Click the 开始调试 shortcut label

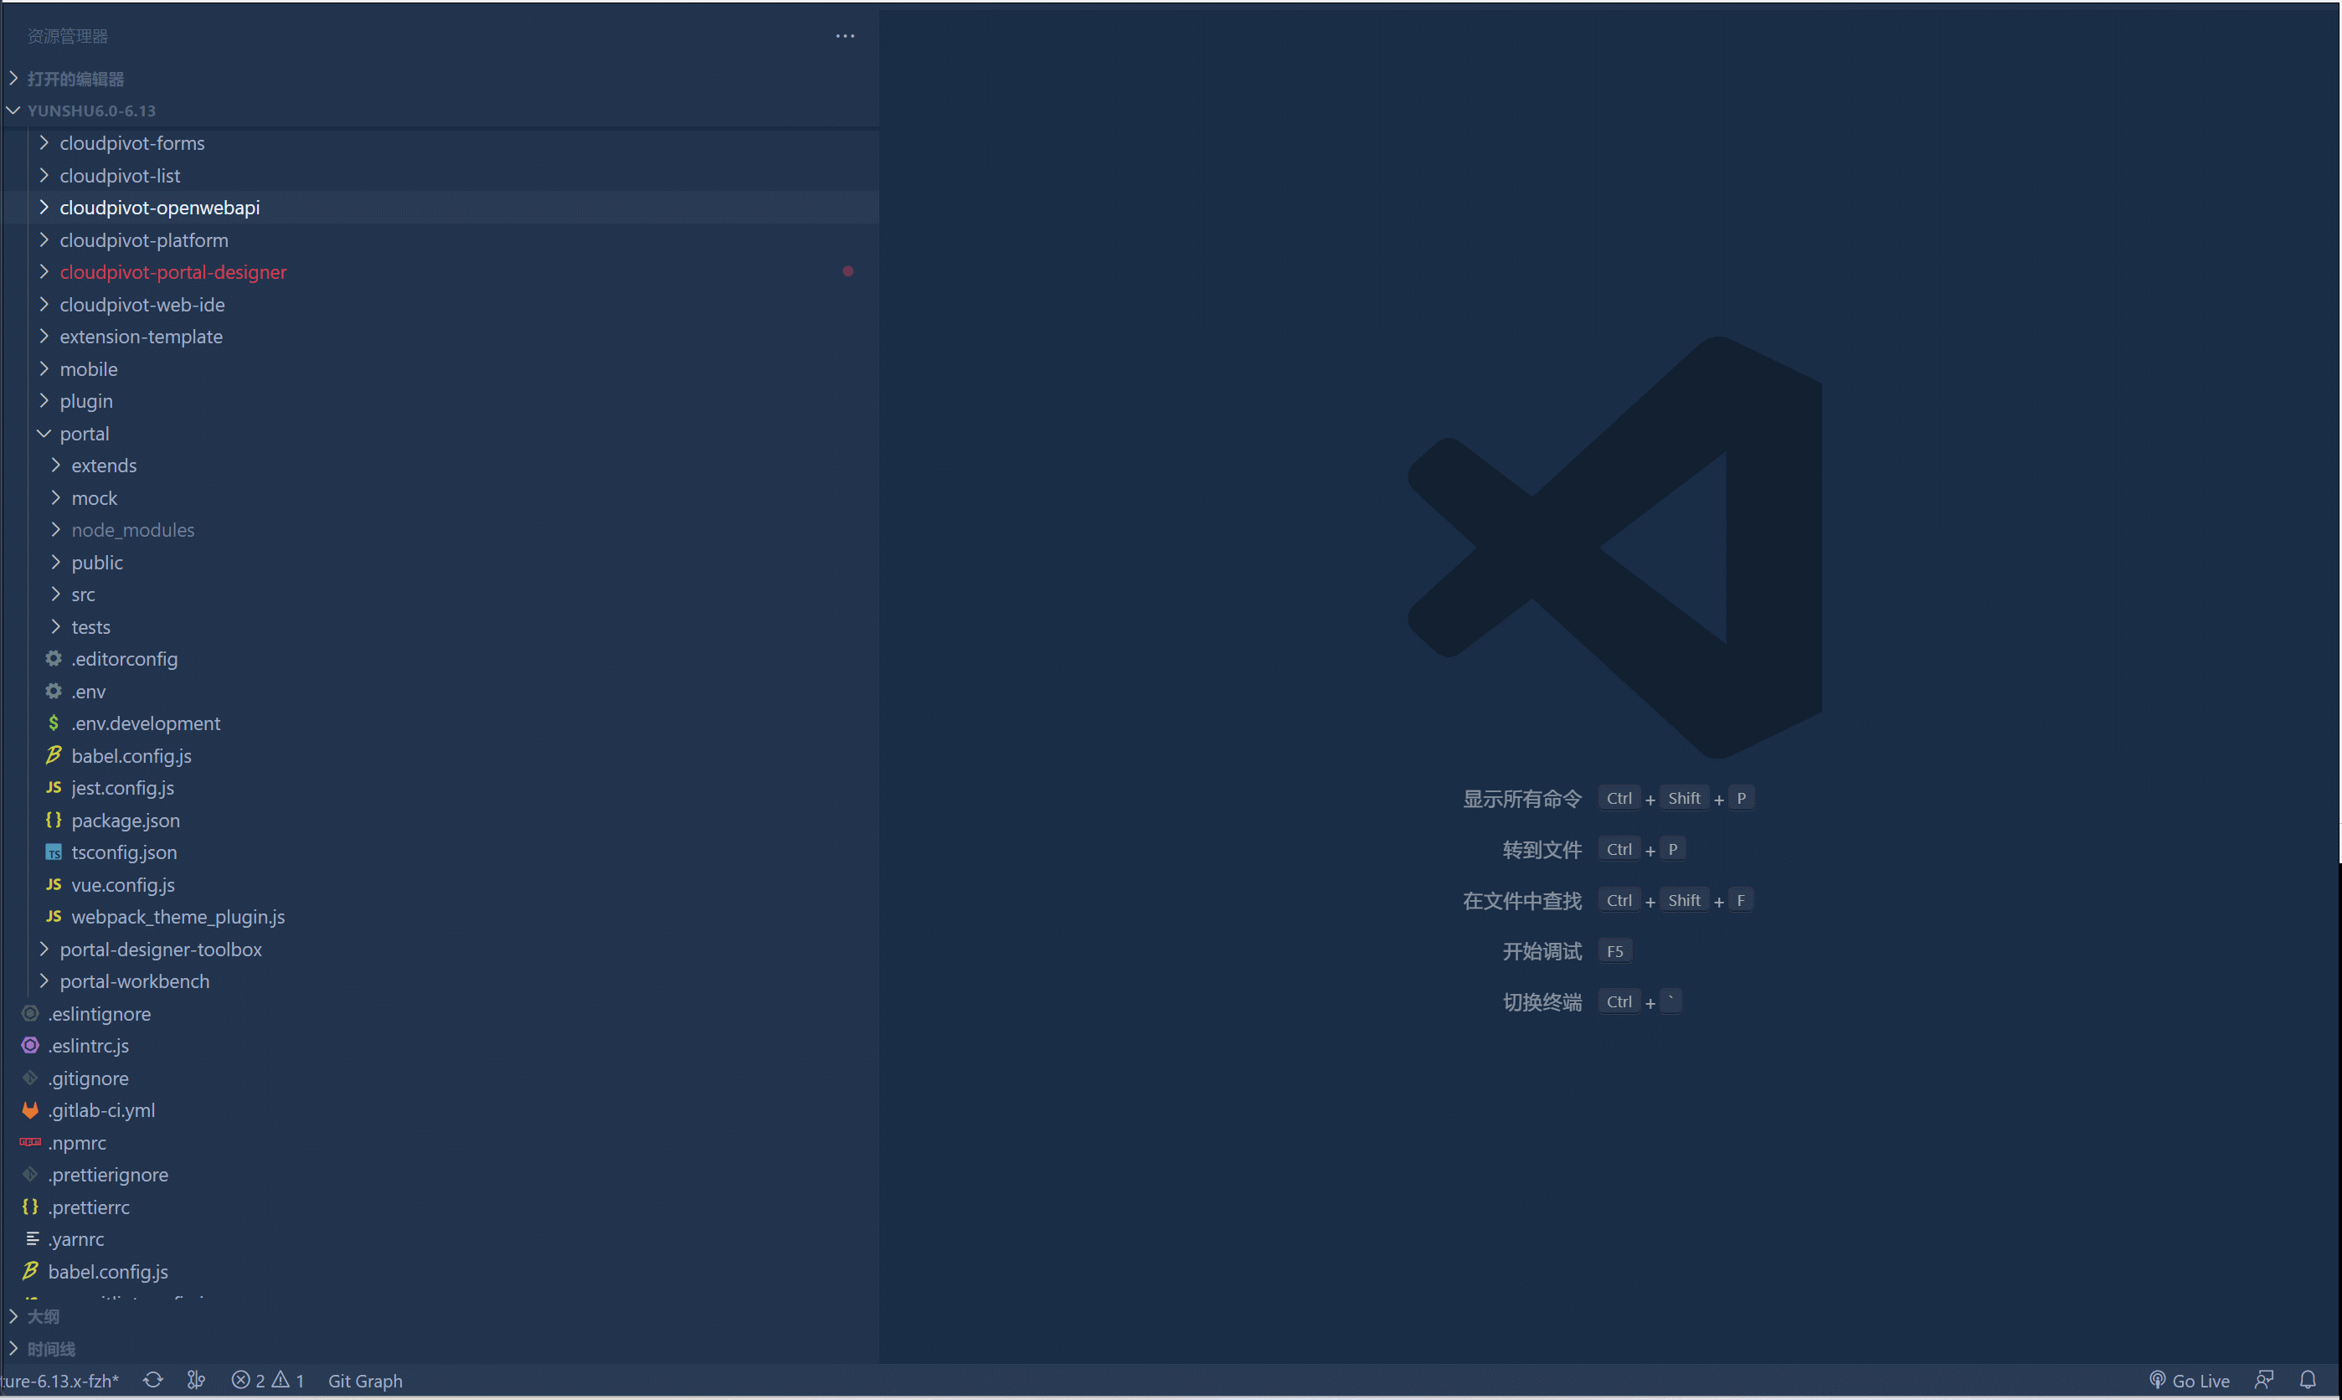coord(1542,951)
